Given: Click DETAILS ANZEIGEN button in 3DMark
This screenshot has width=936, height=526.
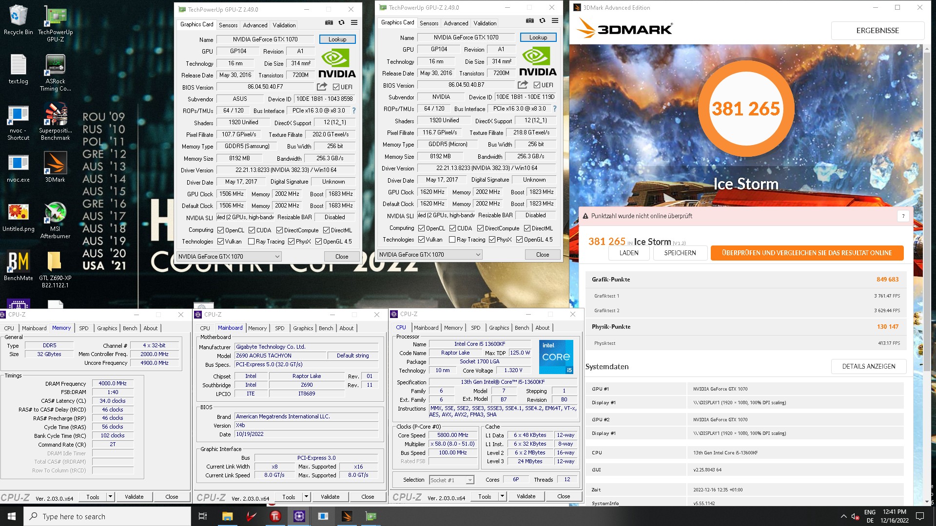Looking at the screenshot, I should click(x=869, y=366).
